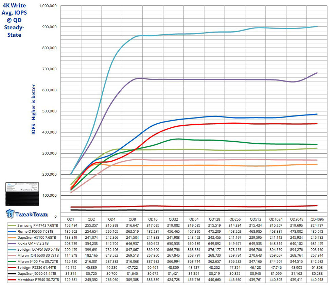Click the FlumeIO F5900 legend color swatch

[x=12, y=232]
